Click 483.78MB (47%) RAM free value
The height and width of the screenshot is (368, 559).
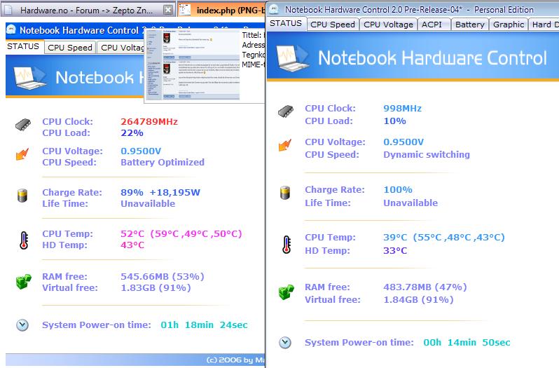[425, 287]
